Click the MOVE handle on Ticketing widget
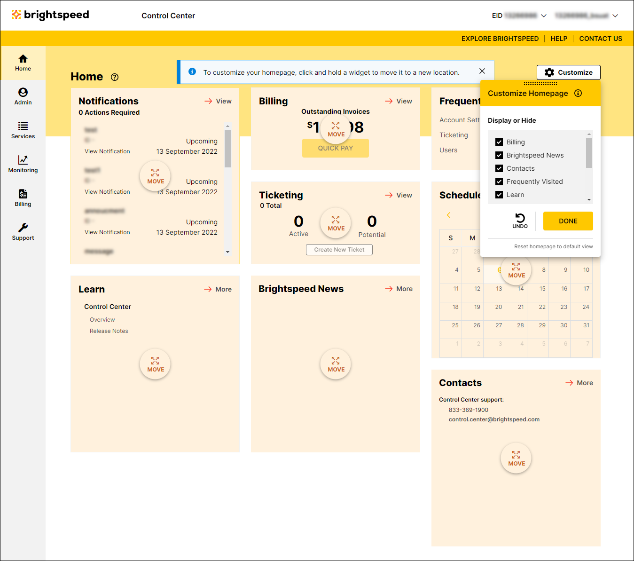This screenshot has height=561, width=634. [x=336, y=223]
